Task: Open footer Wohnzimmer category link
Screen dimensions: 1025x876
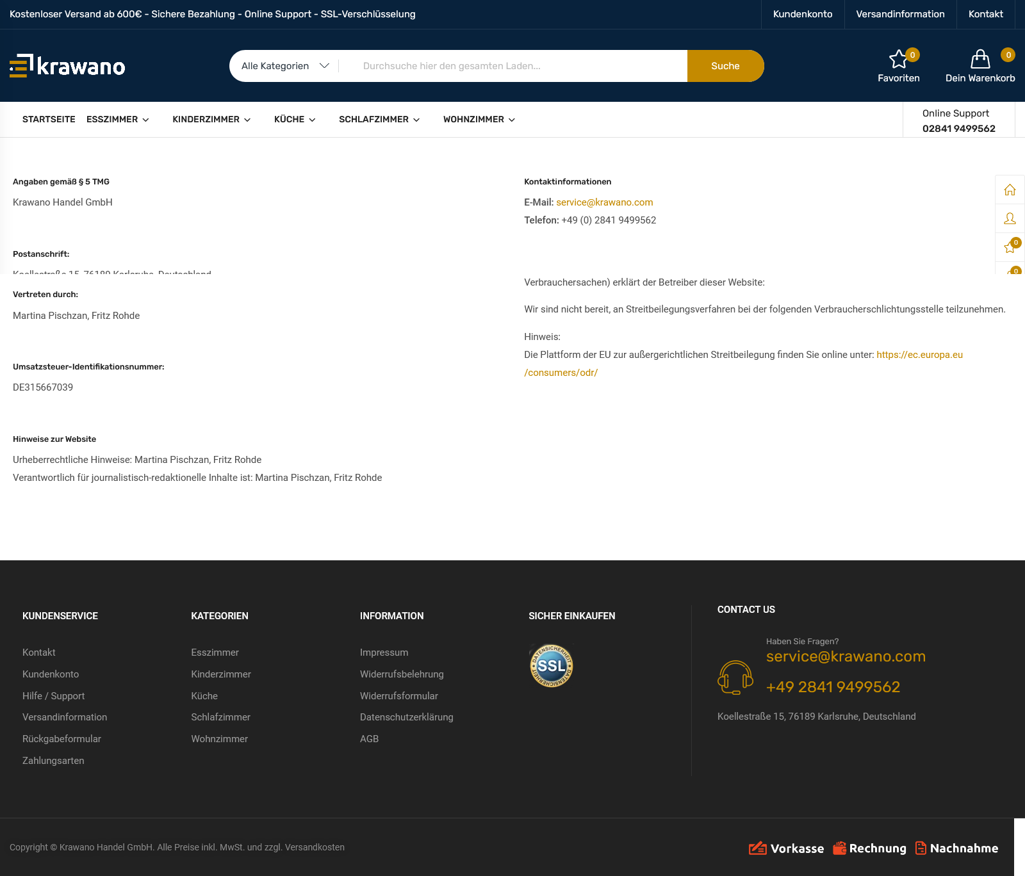Action: click(219, 739)
